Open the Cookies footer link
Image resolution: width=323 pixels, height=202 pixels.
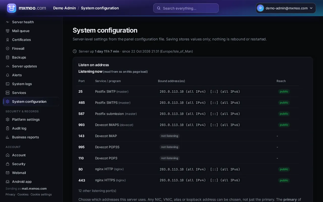coord(23,194)
